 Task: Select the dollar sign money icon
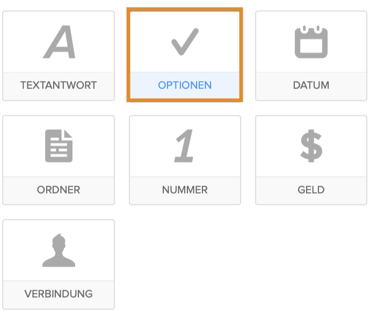point(311,146)
